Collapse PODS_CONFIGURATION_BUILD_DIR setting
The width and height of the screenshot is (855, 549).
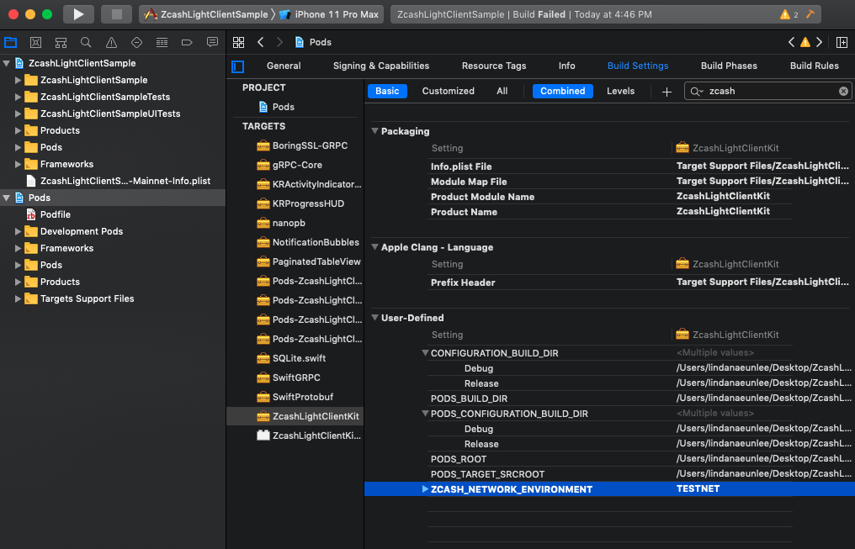coord(425,414)
